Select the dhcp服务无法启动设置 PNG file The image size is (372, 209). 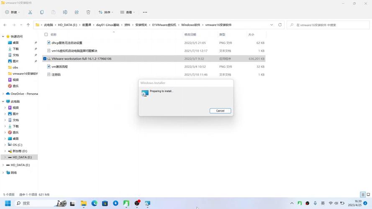(x=67, y=43)
